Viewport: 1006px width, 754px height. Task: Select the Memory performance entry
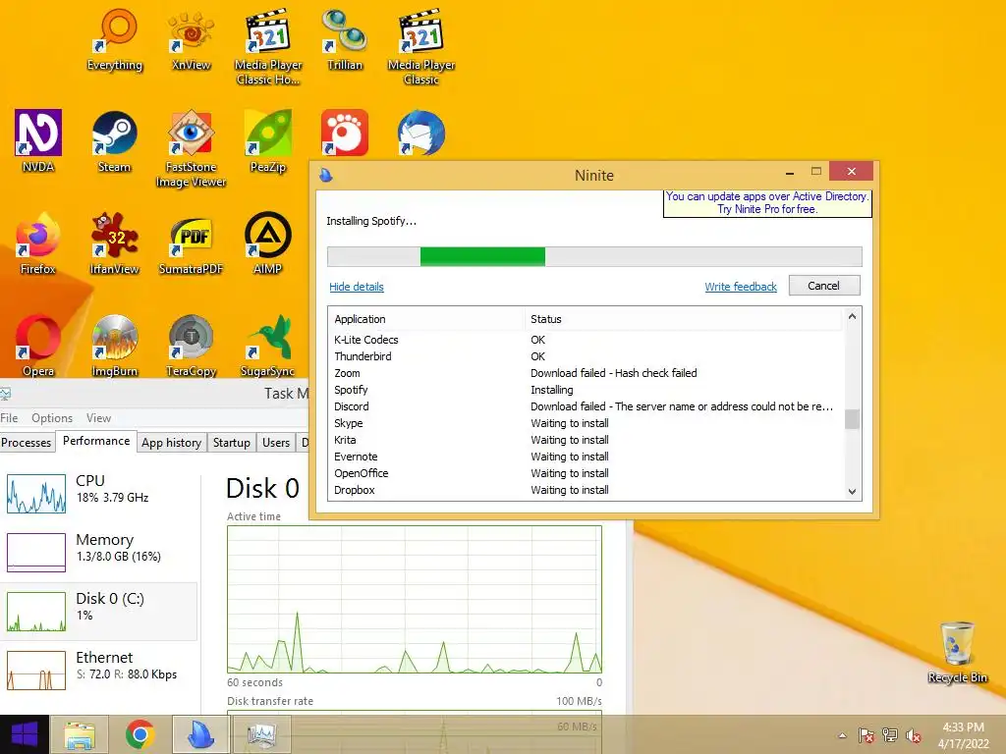click(99, 552)
